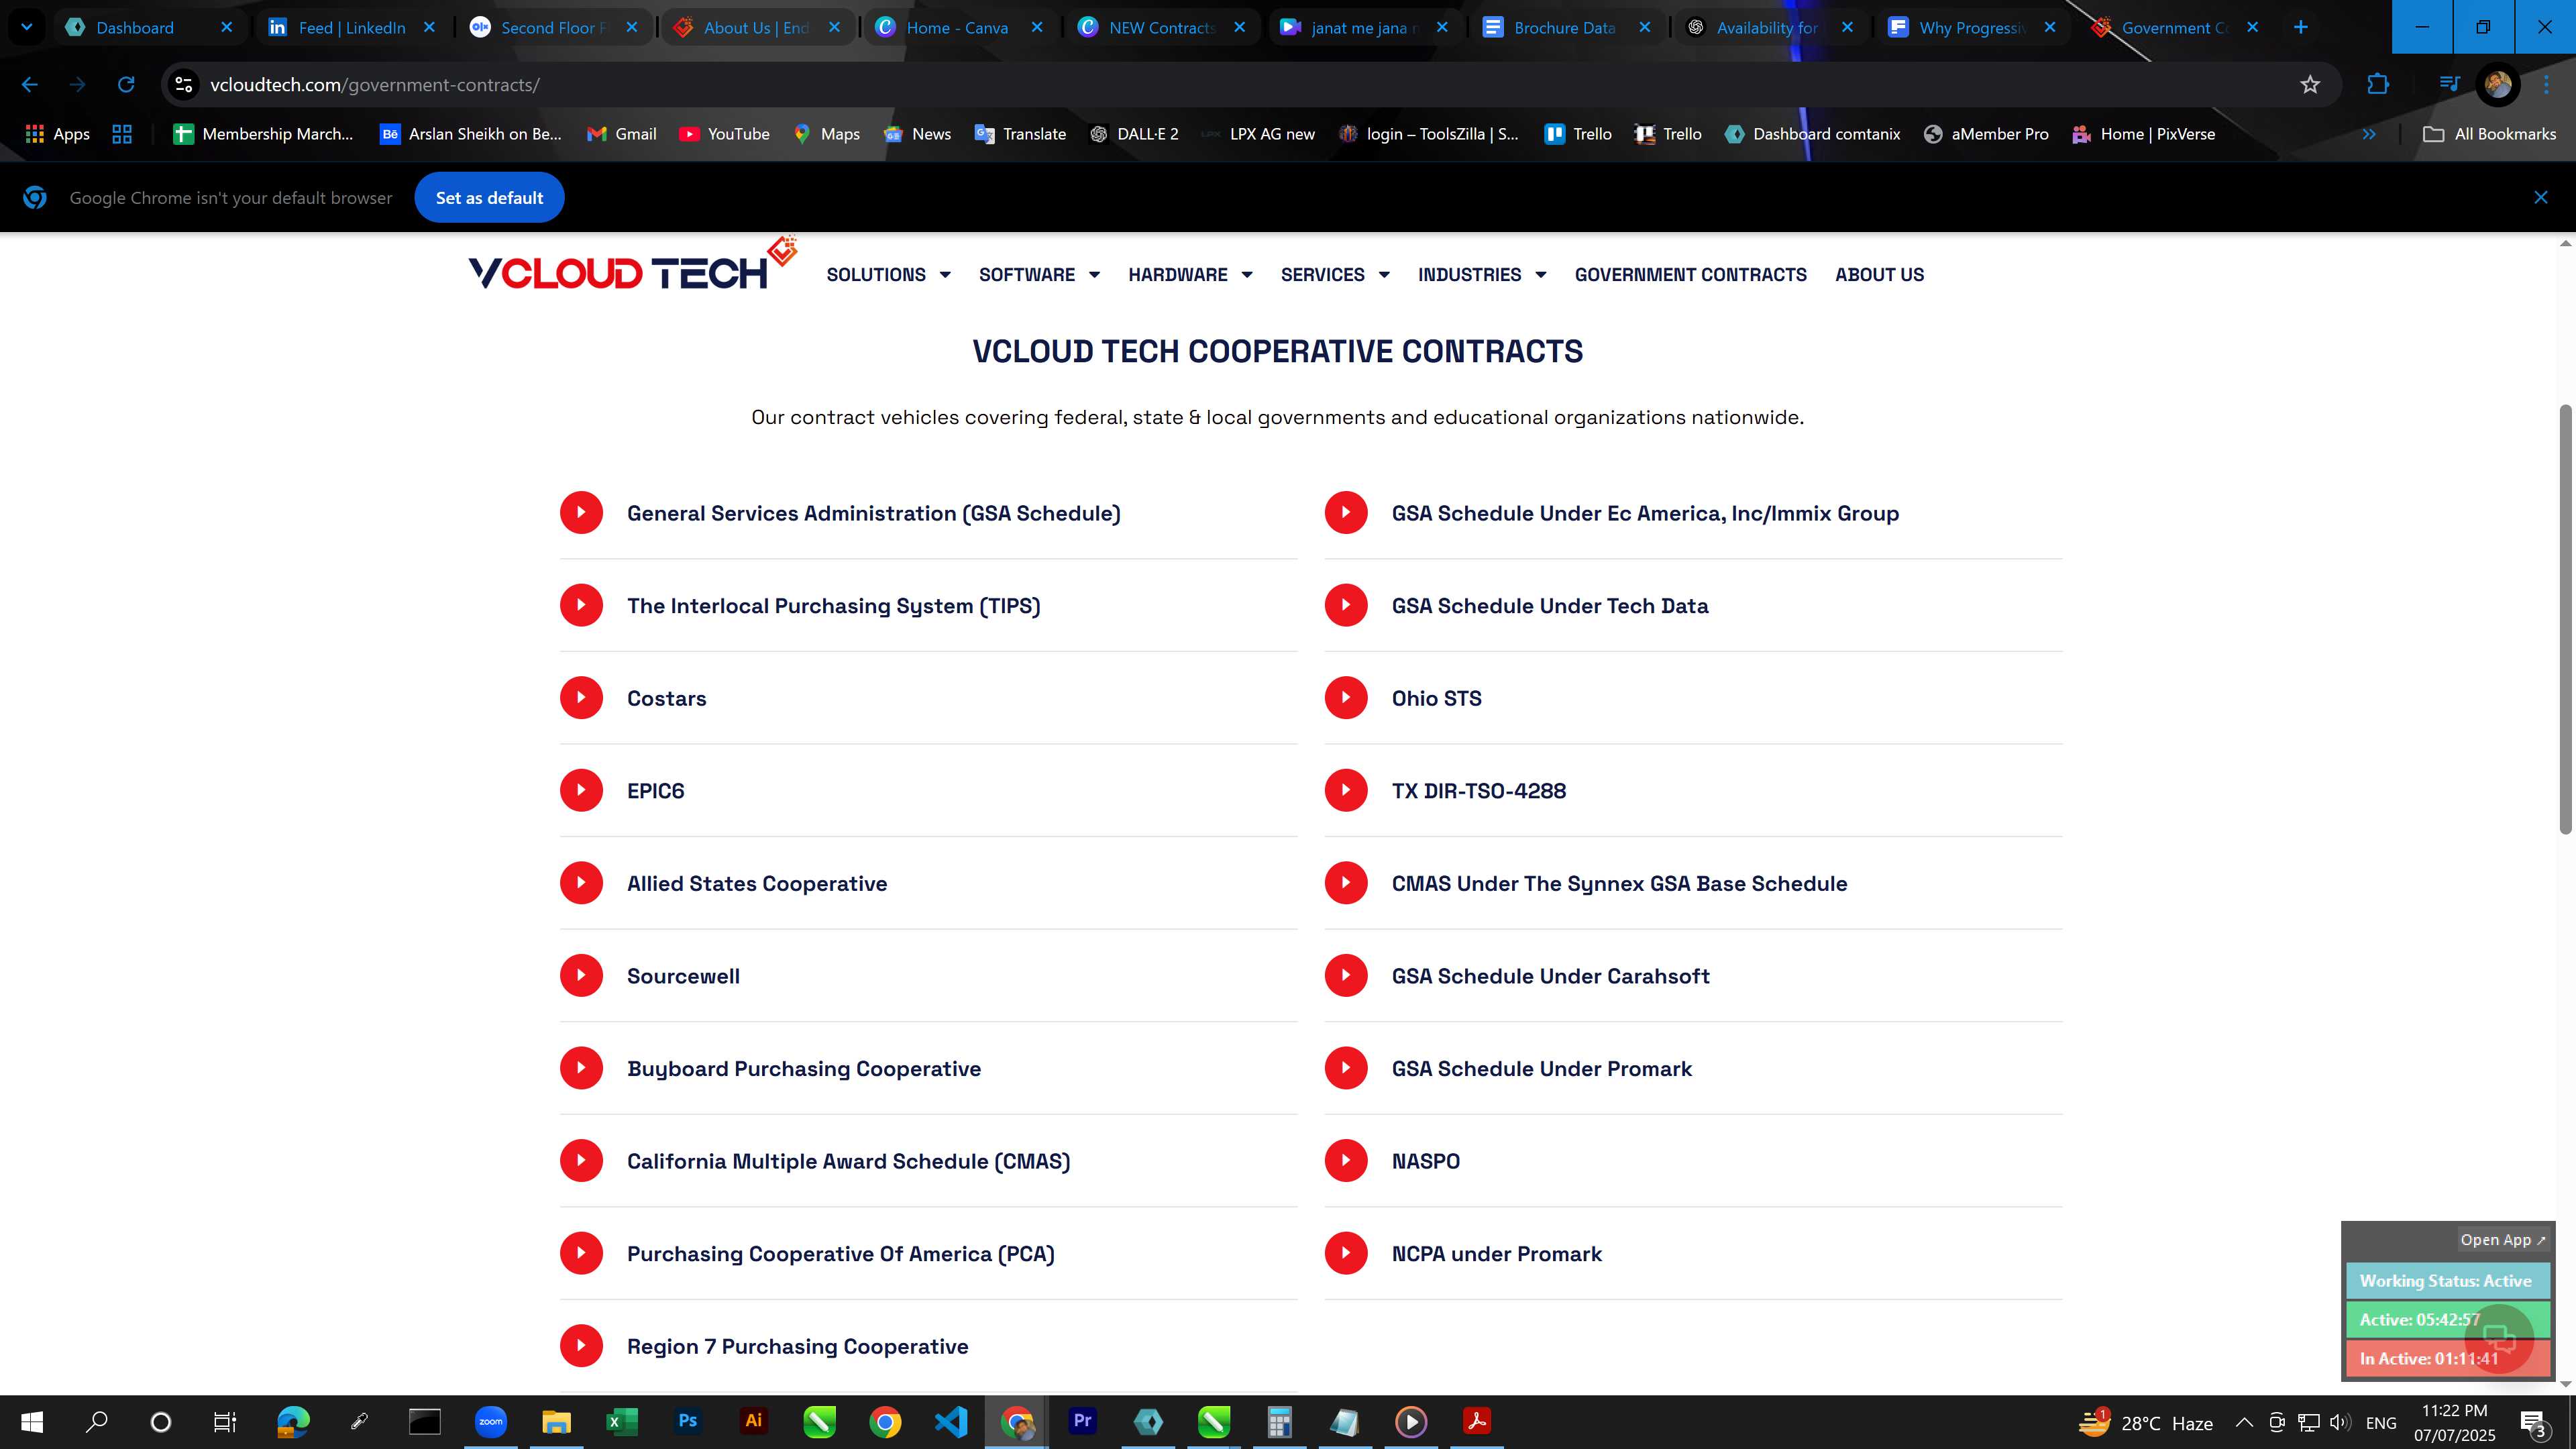This screenshot has height=1449, width=2576.
Task: Show more bookmarks chevron
Action: pyautogui.click(x=2368, y=134)
